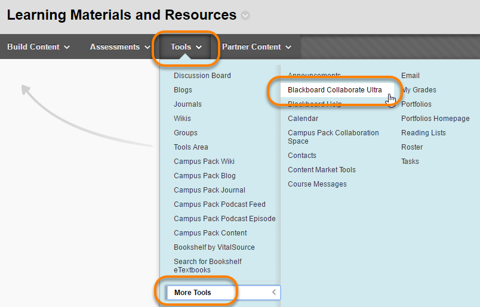Choose Email in More Tools
Viewport: 480px width, 307px height.
[x=410, y=76]
